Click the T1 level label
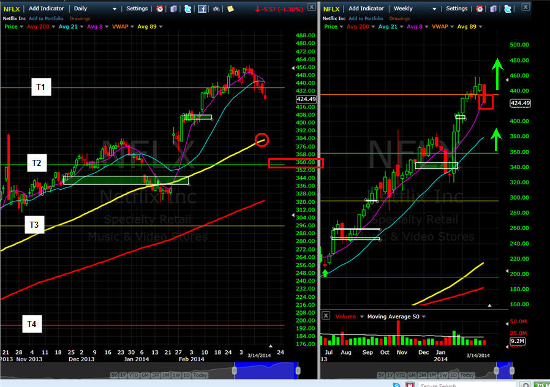Viewport: 550px width, 387px height. point(40,87)
